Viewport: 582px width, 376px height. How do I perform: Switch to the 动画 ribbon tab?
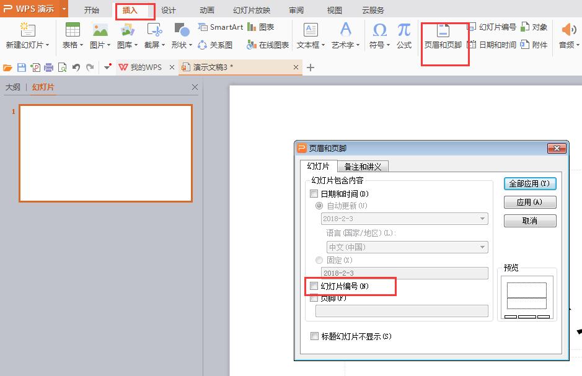[206, 10]
